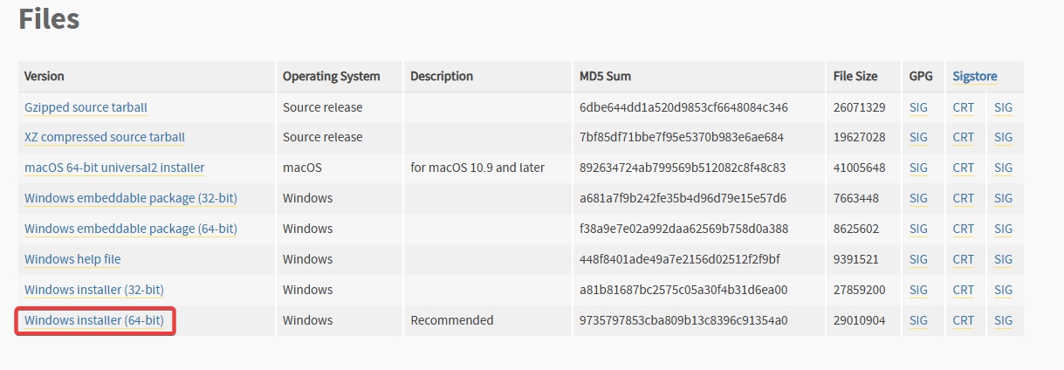The width and height of the screenshot is (1064, 370).
Task: Open CRT link for Gzipped source tarball
Action: (x=964, y=107)
